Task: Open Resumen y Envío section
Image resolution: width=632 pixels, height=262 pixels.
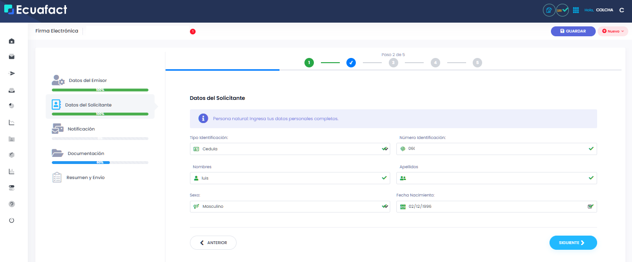Action: point(85,178)
